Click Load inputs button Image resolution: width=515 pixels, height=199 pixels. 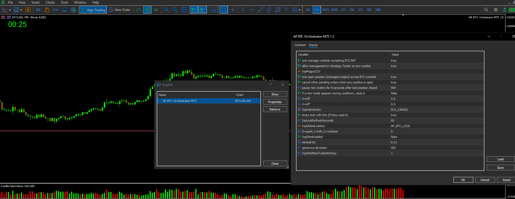[x=500, y=159]
